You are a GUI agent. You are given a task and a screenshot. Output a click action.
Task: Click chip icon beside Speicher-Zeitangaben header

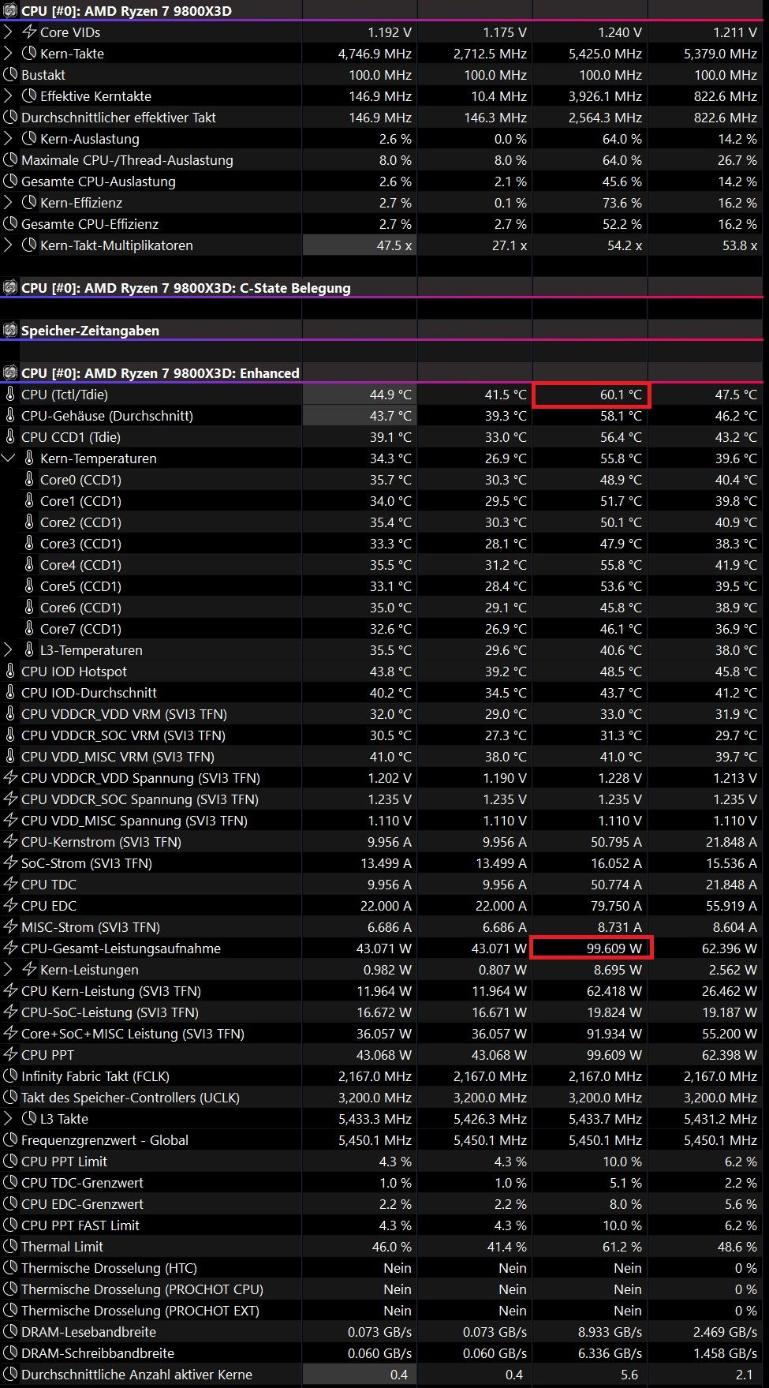click(x=10, y=331)
